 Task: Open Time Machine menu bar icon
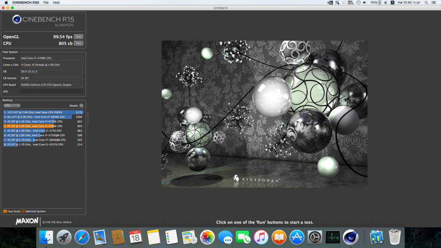tap(358, 3)
